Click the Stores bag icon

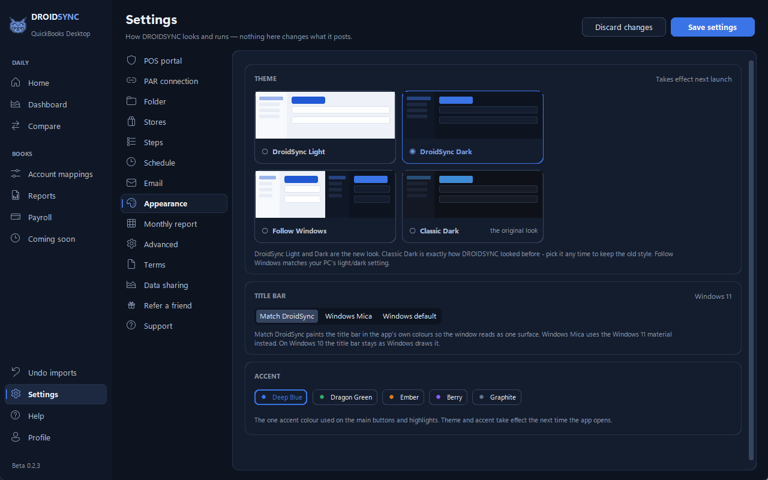131,122
